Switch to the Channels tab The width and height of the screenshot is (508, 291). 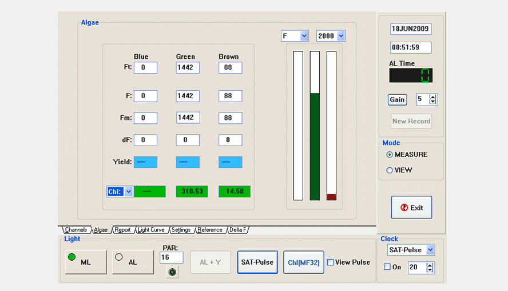click(76, 229)
